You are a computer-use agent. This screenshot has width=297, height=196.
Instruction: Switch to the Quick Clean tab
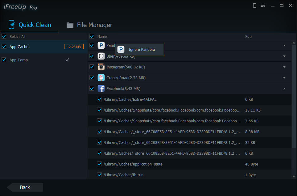point(30,25)
